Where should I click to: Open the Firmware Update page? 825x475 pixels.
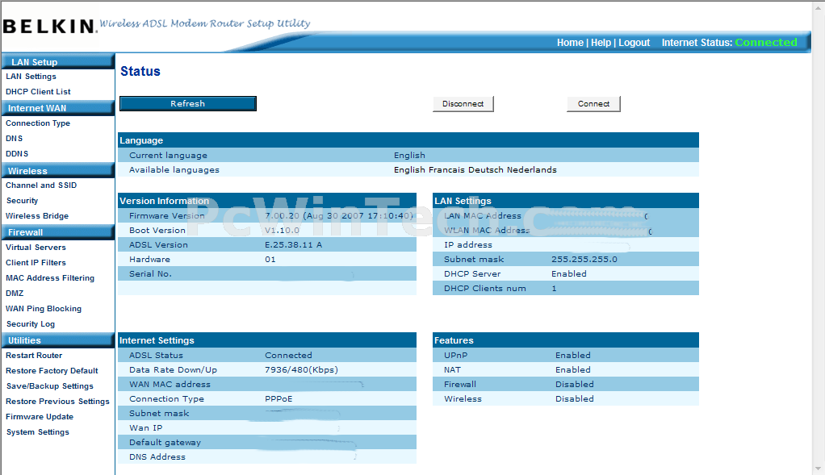tap(40, 416)
